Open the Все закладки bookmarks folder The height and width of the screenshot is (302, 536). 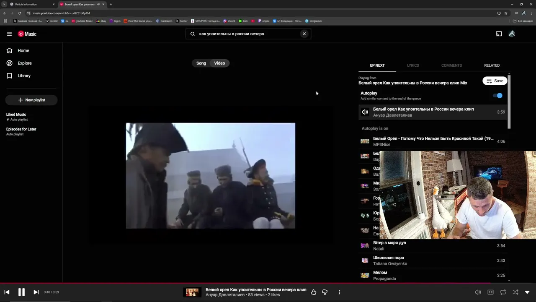click(523, 21)
